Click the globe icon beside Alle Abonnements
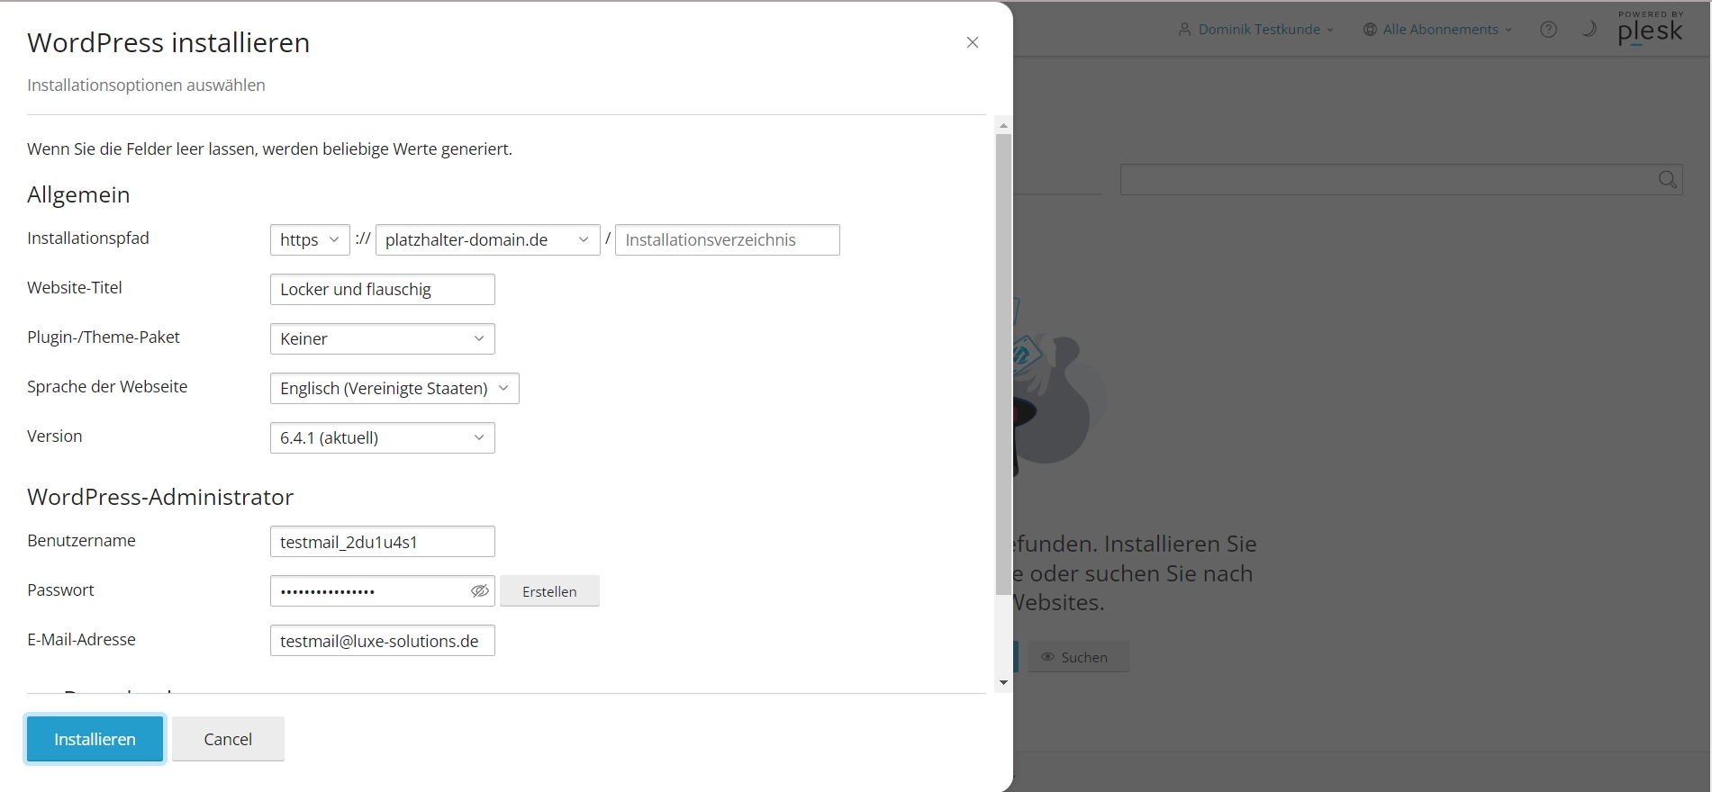 [1370, 30]
